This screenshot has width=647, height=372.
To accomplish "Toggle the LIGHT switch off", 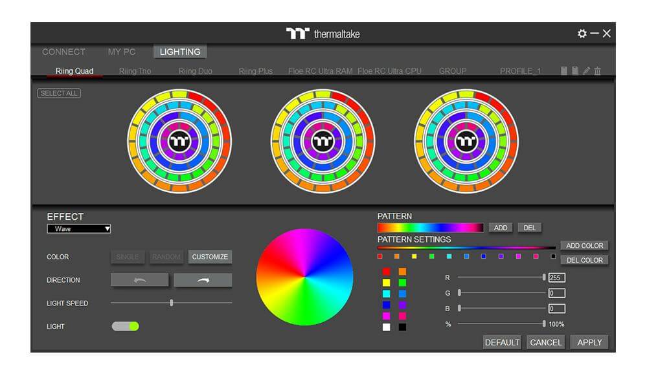I will pos(126,326).
